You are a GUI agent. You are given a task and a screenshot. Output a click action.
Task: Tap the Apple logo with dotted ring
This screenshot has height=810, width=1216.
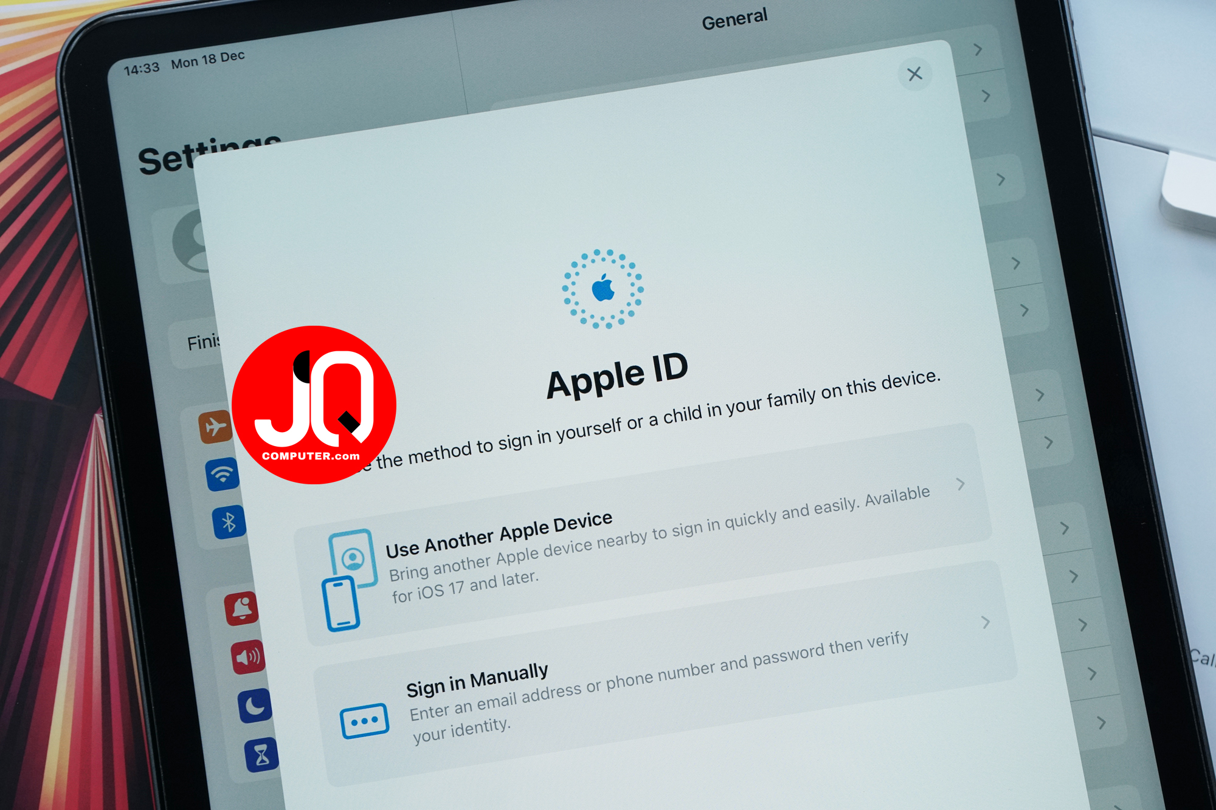(x=603, y=289)
